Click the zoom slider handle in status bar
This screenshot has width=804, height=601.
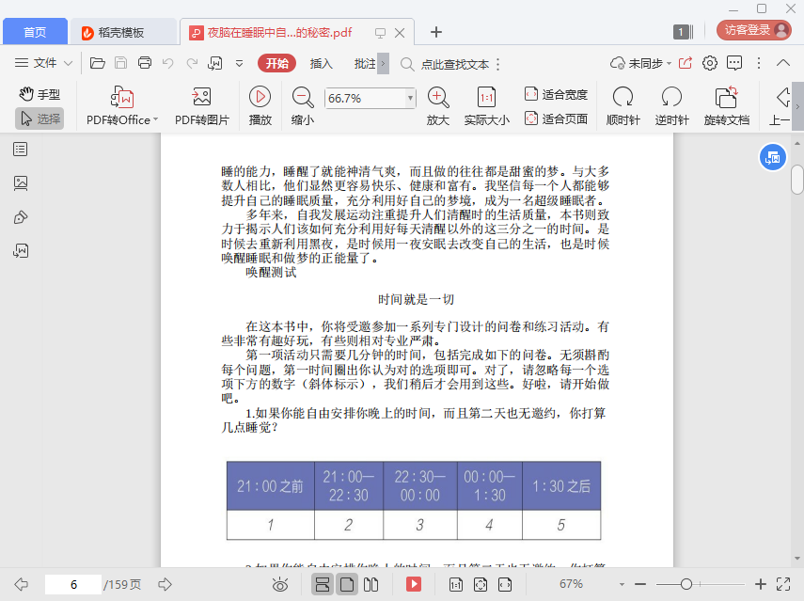[x=687, y=584]
